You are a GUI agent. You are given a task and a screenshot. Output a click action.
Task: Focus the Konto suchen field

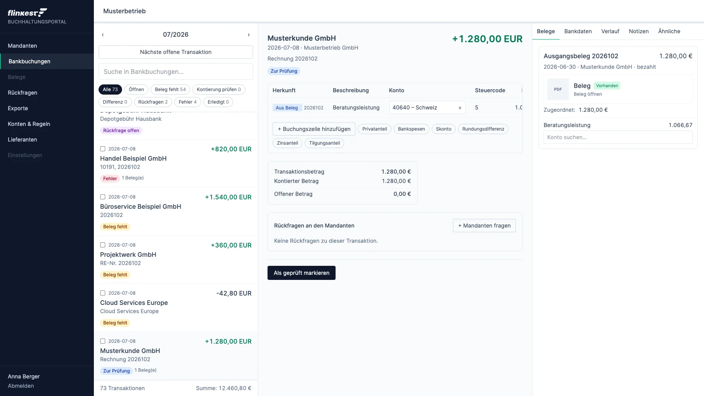click(x=618, y=137)
